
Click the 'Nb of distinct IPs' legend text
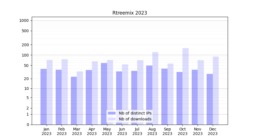click(x=135, y=113)
